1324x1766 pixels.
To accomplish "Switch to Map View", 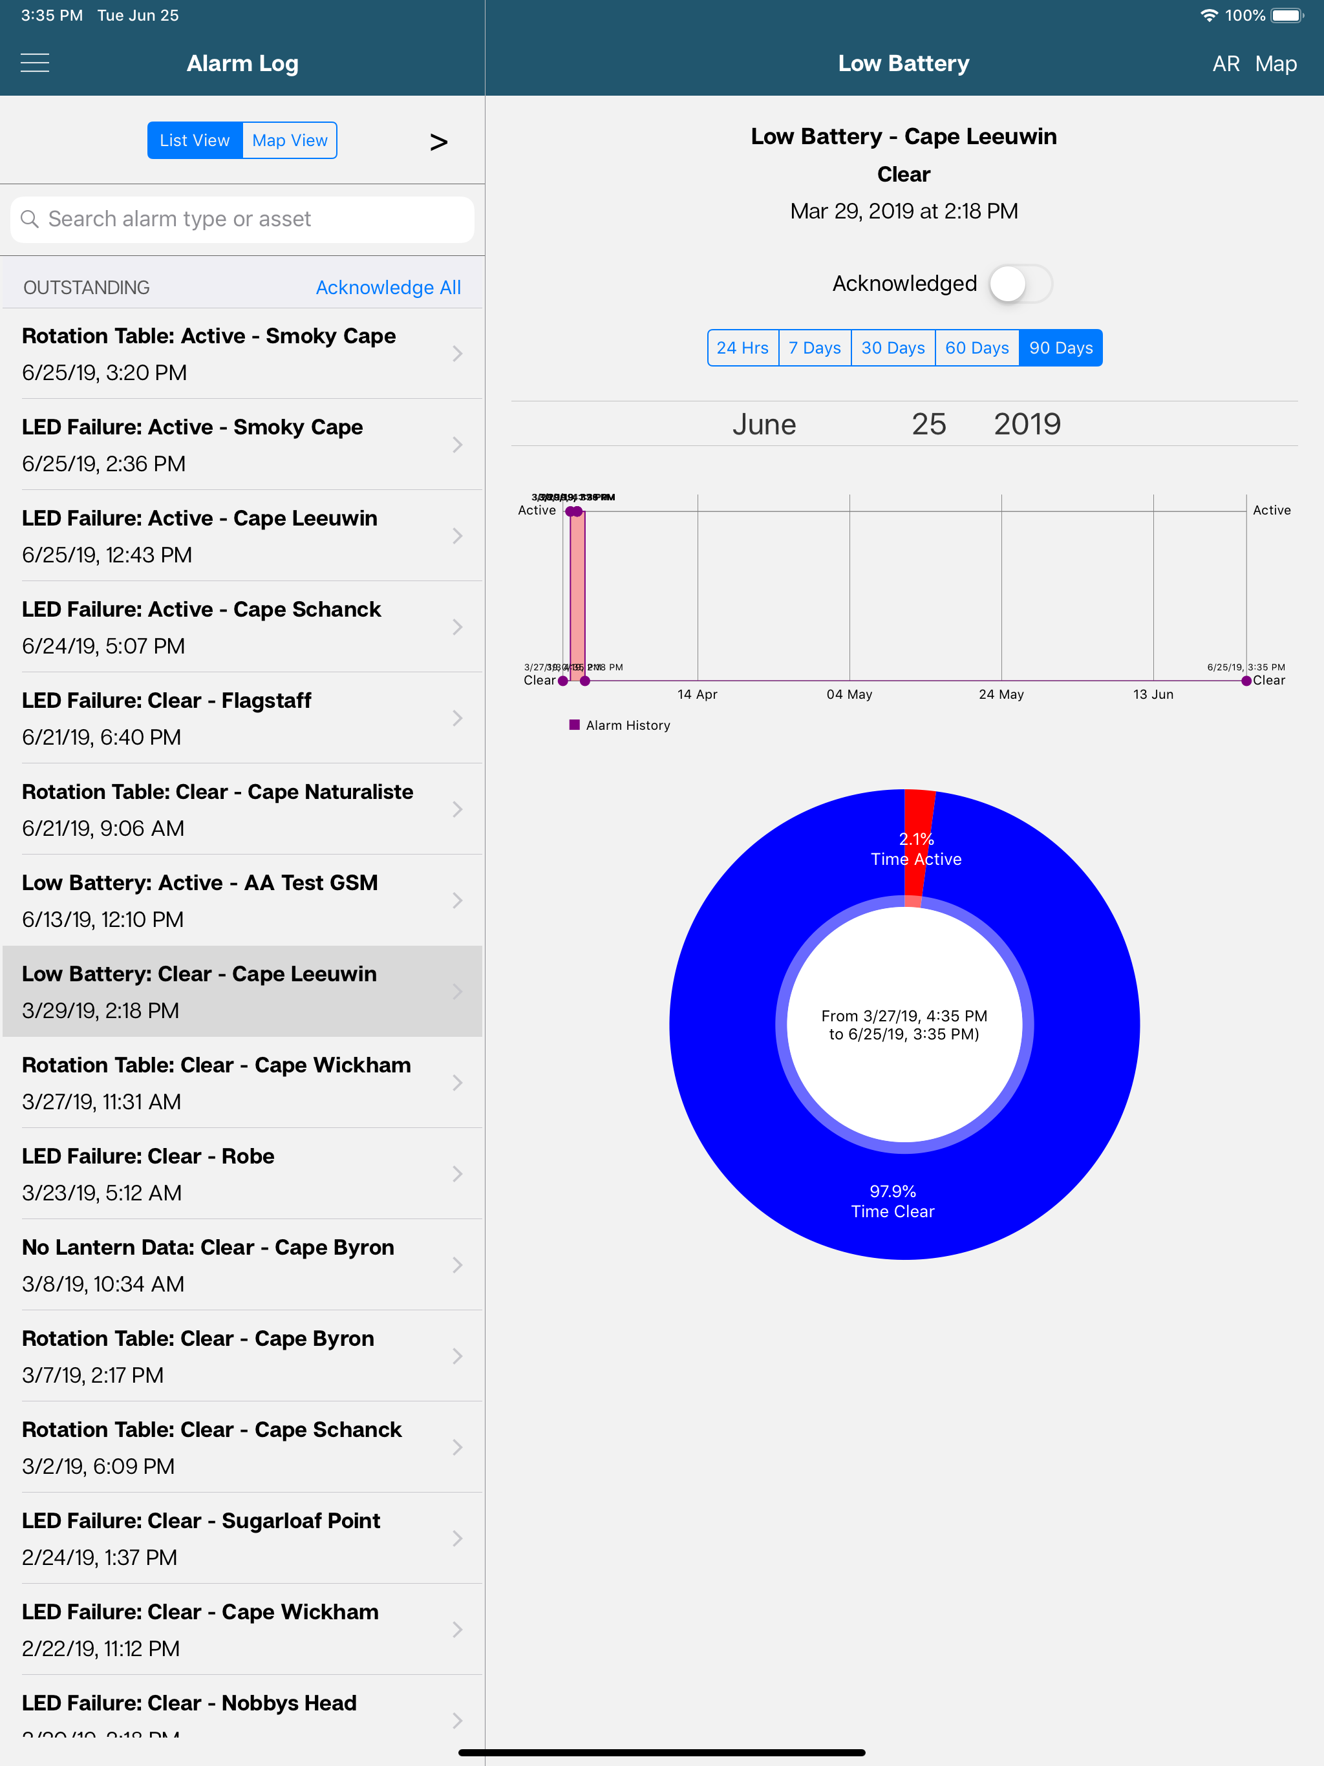I will click(290, 140).
